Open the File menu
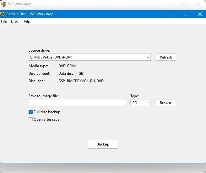The height and width of the screenshot is (173, 206). pos(4,21)
